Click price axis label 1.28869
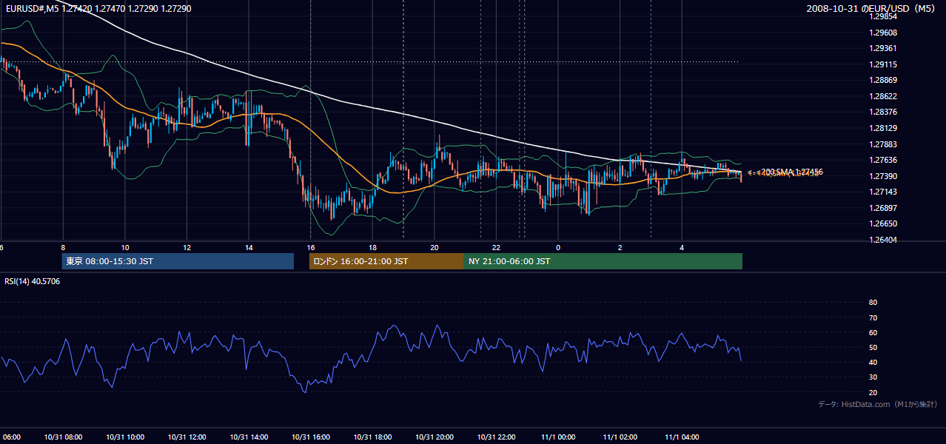 tap(883, 80)
